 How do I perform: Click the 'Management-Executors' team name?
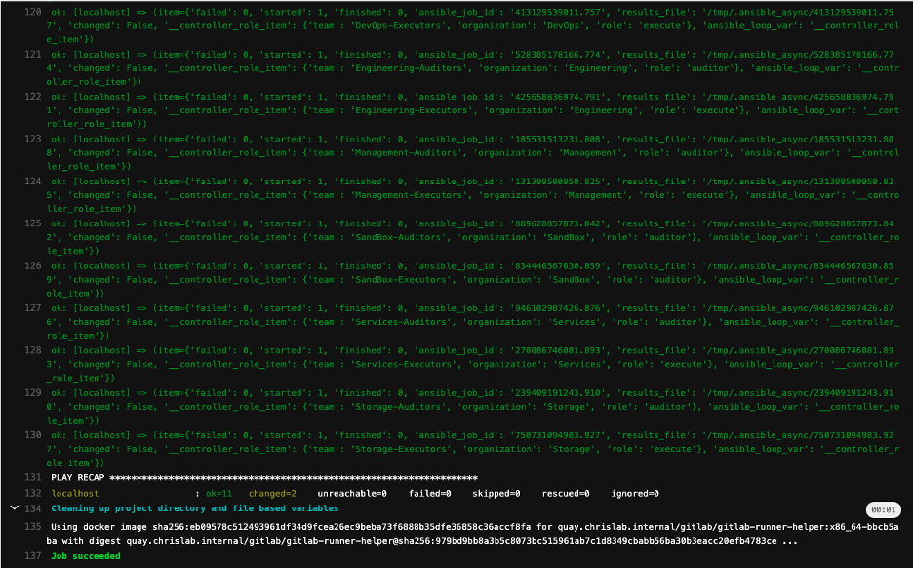tap(409, 195)
